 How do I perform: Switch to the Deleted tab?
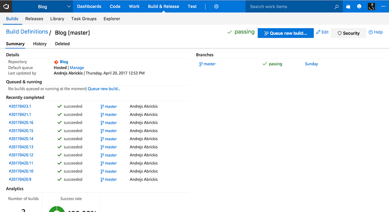(x=62, y=44)
